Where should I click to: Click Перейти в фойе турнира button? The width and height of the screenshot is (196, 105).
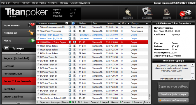(x=173, y=95)
